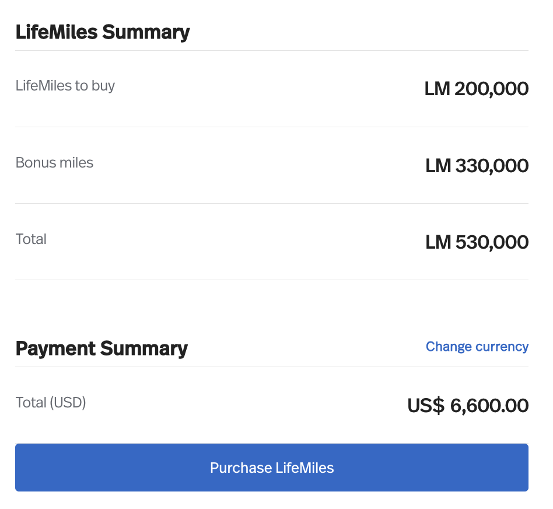Click the divider beneath the Bonus miles row
This screenshot has width=553, height=509.
click(x=272, y=204)
